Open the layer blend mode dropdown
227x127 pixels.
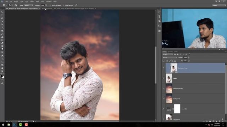click(x=170, y=58)
